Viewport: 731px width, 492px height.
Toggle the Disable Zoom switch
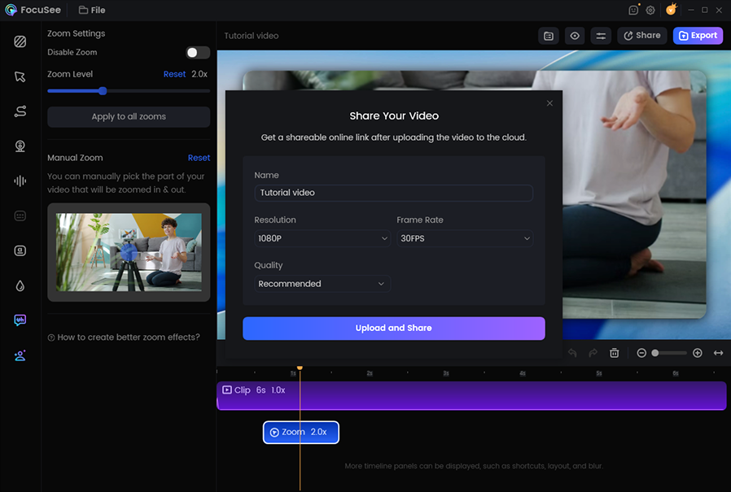pos(197,53)
